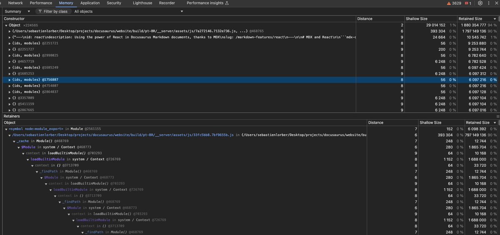Sort the upper table by Shallow Size
The height and width of the screenshot is (235, 500).
430,19
